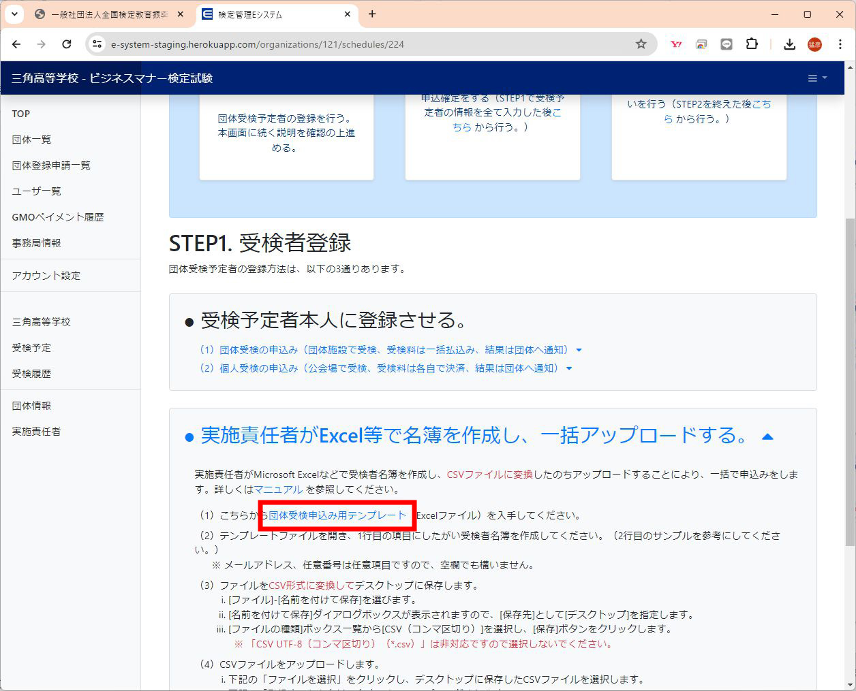Open the puzzle-piece extensions menu
856x691 pixels.
coord(752,44)
